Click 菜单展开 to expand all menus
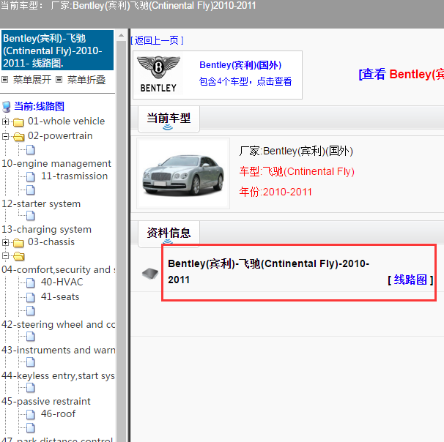444x442 pixels. click(32, 80)
